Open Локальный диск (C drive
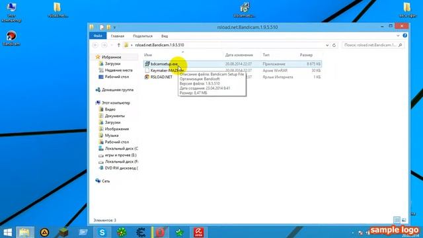 pos(121,148)
